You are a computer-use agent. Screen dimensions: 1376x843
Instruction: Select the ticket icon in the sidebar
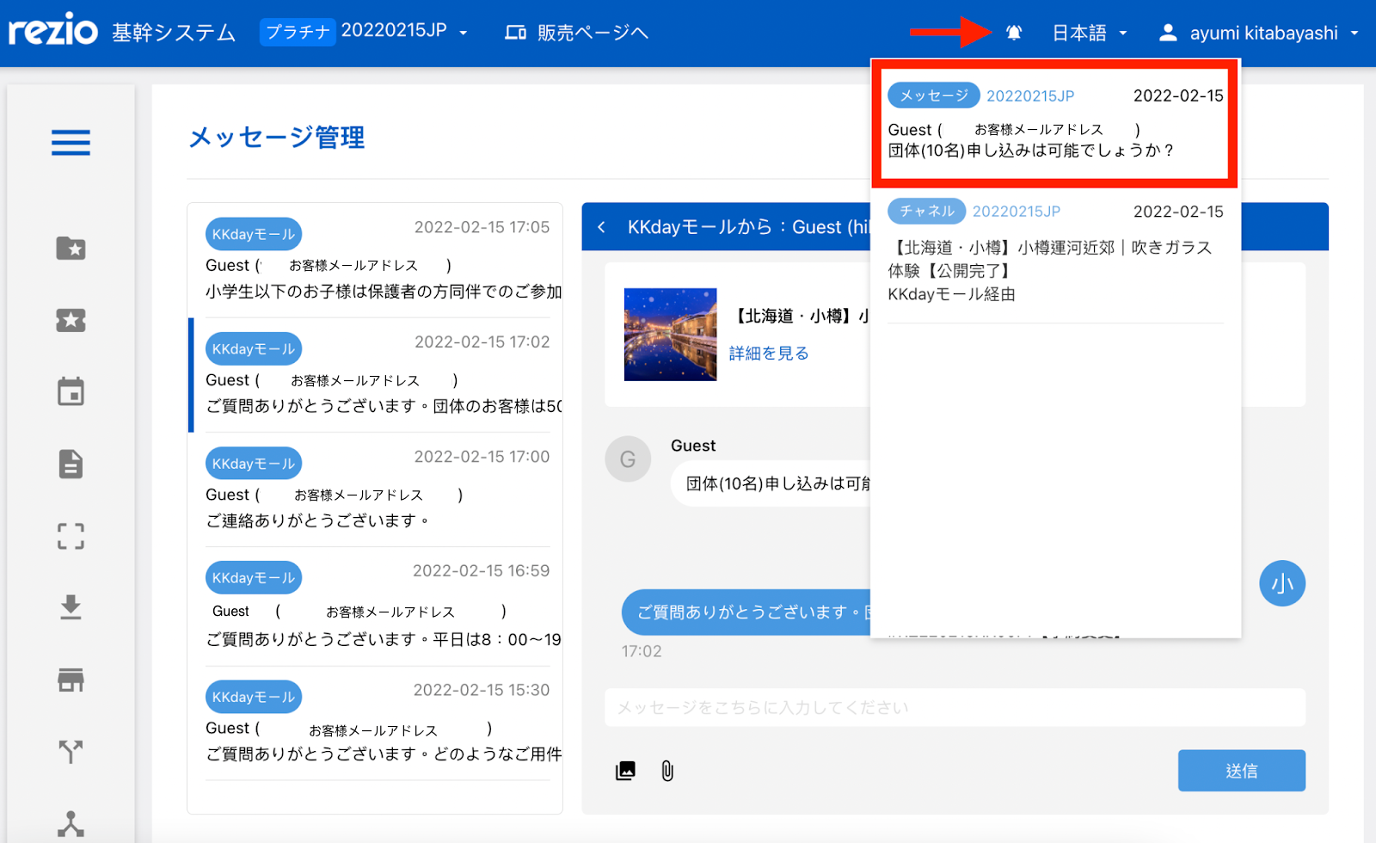[71, 320]
